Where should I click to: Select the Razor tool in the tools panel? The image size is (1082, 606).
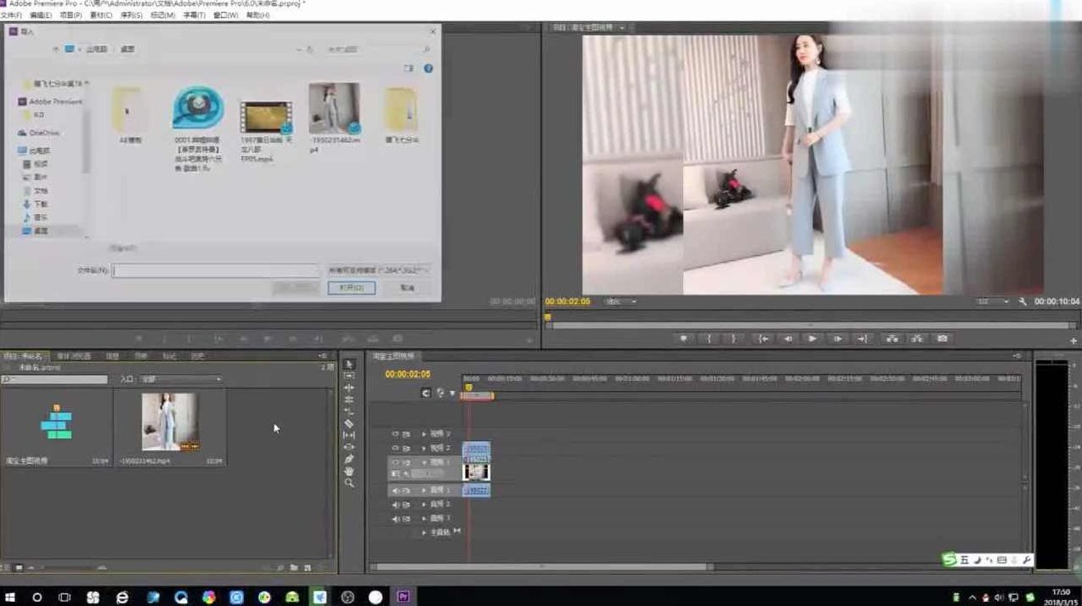pyautogui.click(x=349, y=423)
